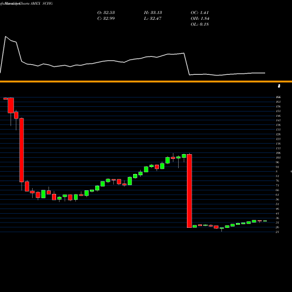The height and width of the screenshot is (292, 292).
Task: Click the 91 price axis label
Action: [x=277, y=167]
